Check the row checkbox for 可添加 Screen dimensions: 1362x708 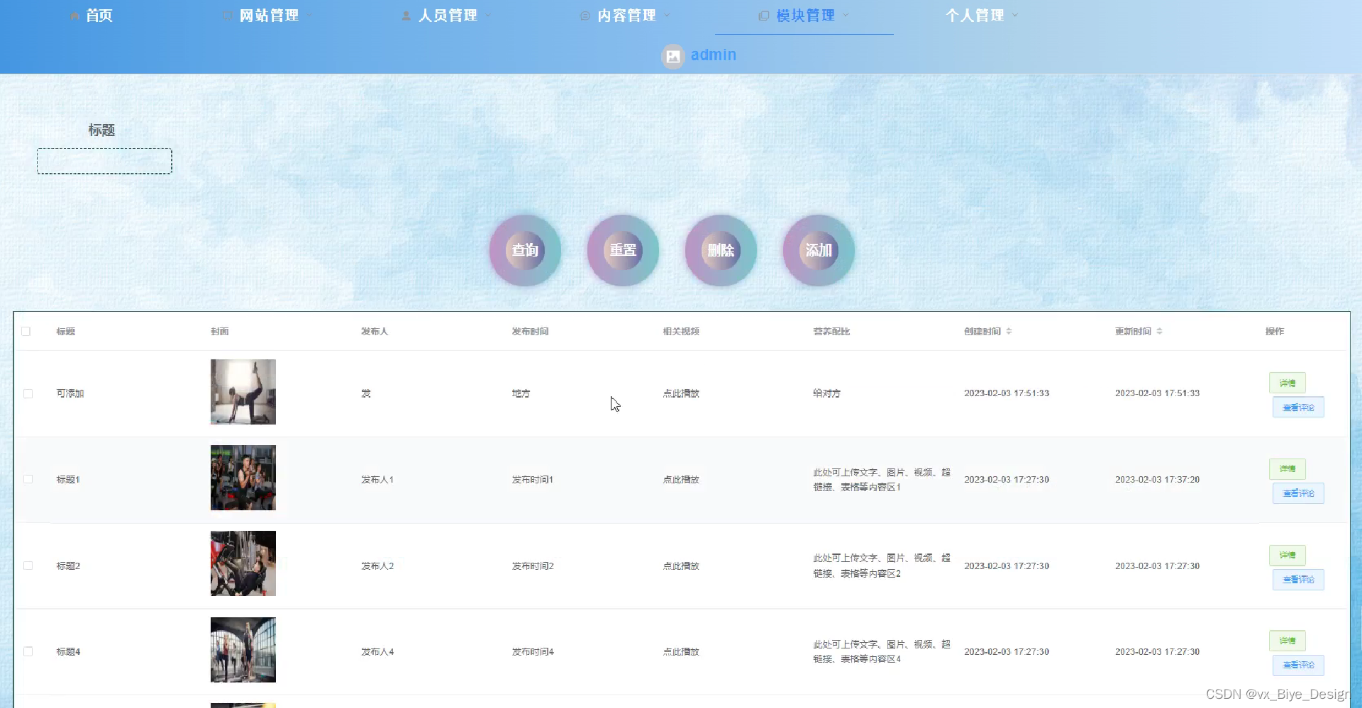tap(28, 393)
